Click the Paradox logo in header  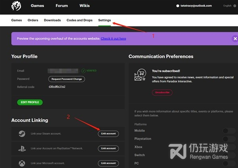pos(16,6)
